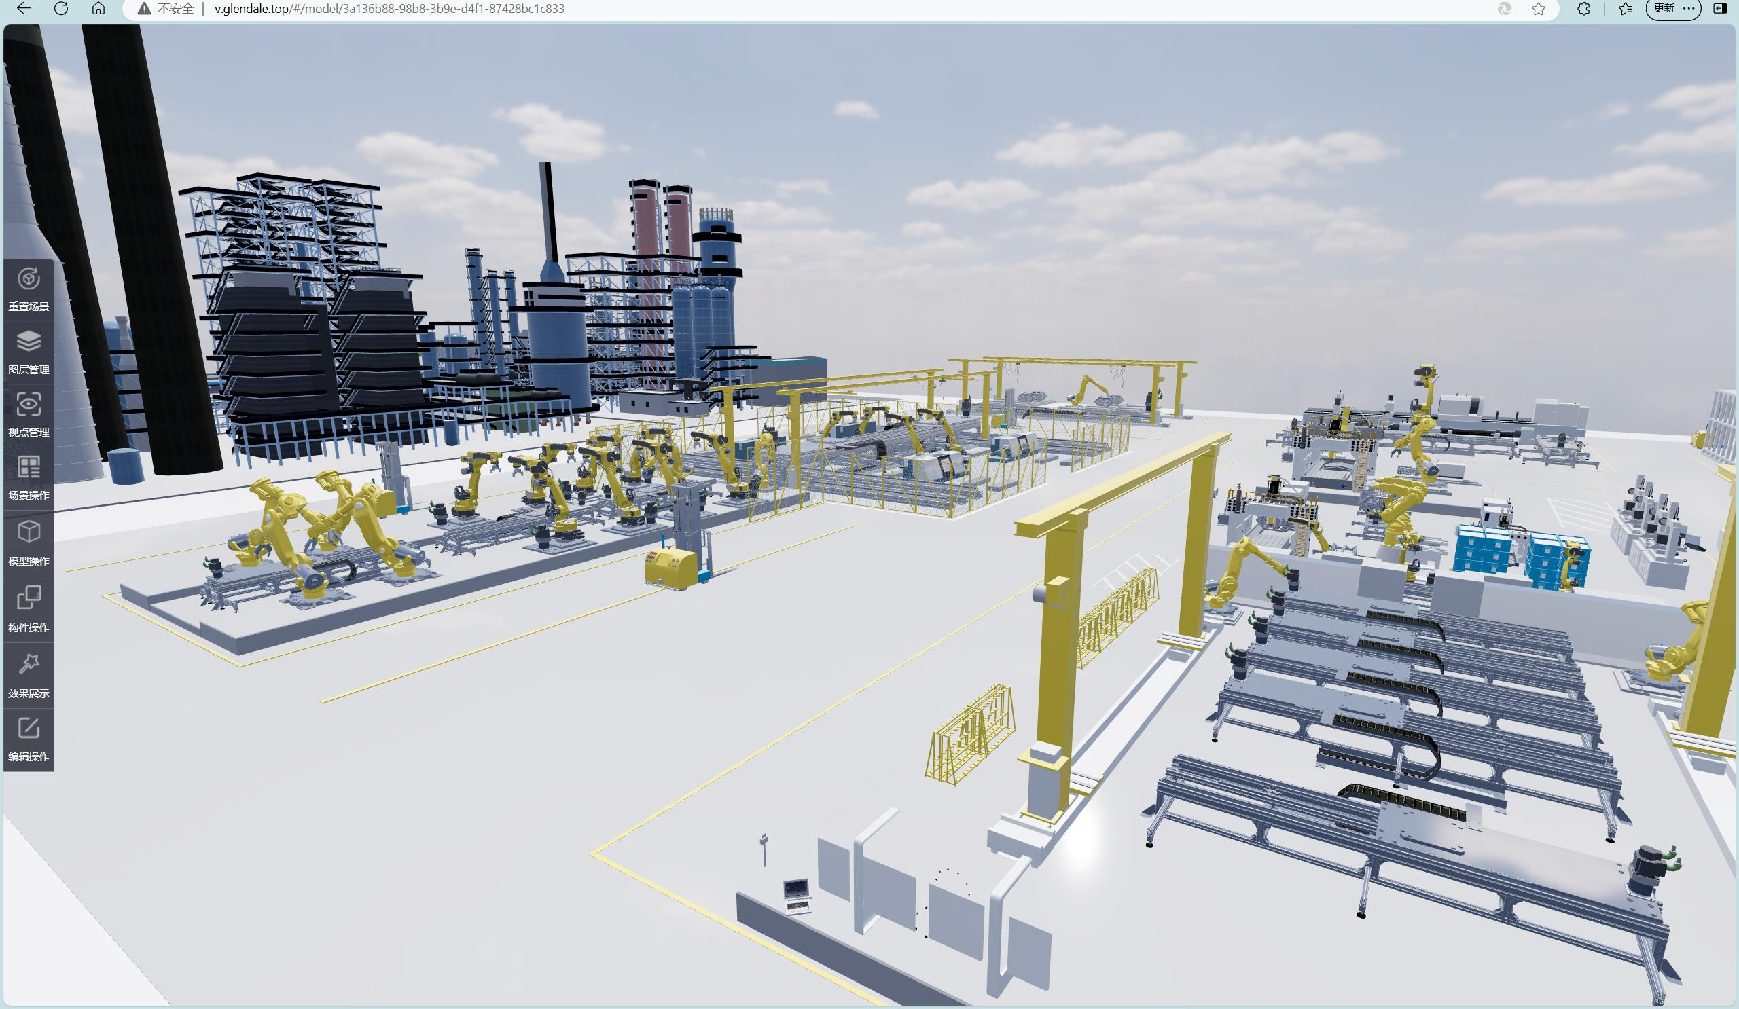The width and height of the screenshot is (1739, 1009).
Task: Open 效果展示 effects magic wand icon
Action: pyautogui.click(x=29, y=663)
